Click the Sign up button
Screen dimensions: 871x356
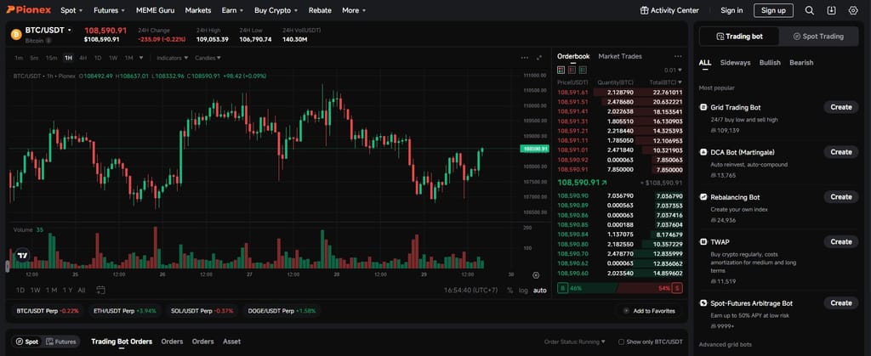coord(773,10)
